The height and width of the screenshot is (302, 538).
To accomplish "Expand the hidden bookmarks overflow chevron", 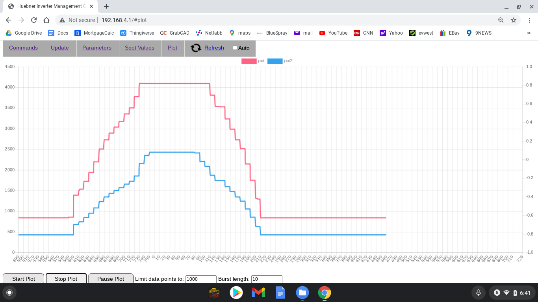I will click(529, 33).
